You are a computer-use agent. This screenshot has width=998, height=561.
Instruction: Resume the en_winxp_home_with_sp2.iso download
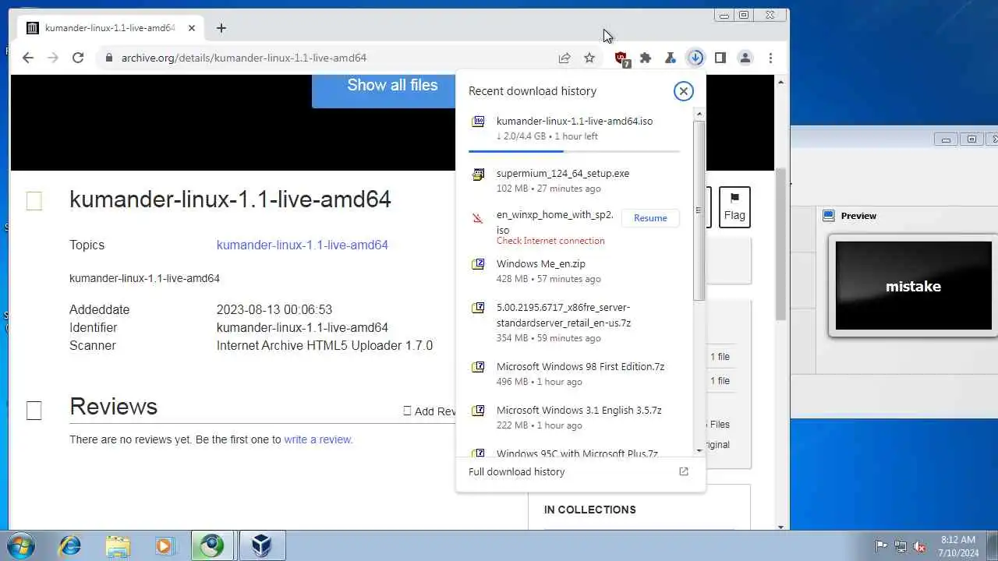650,218
